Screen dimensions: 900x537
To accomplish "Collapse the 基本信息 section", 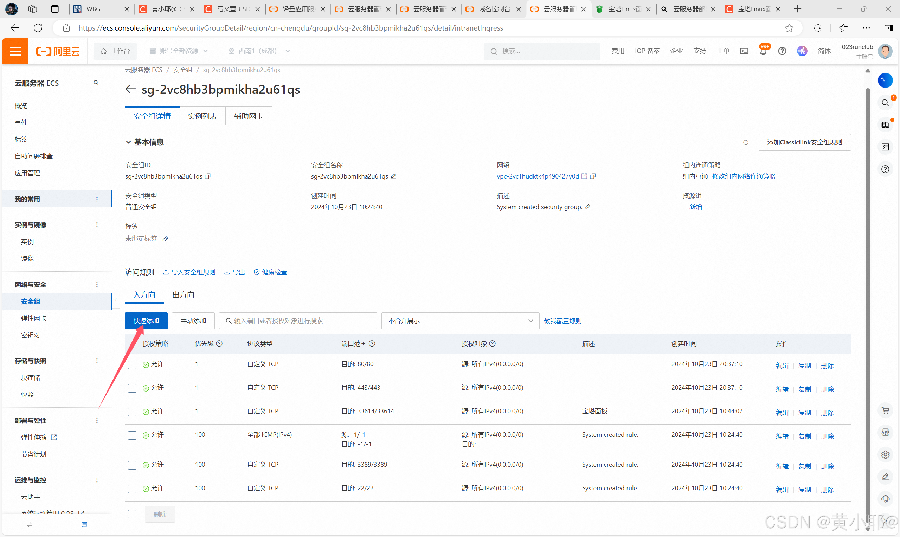I will pos(128,142).
